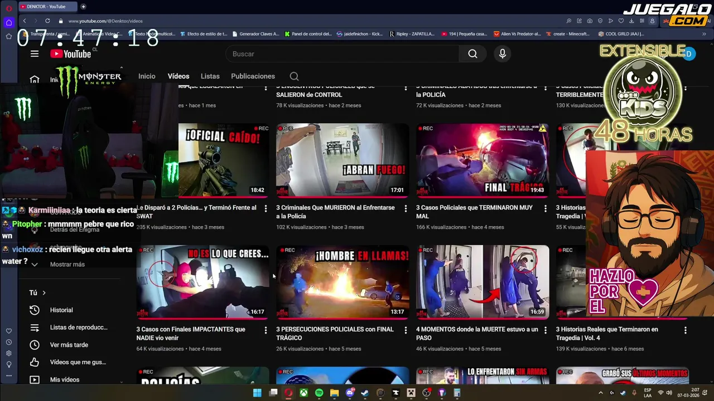
Task: Start voice search with the microphone icon
Action: (x=503, y=54)
